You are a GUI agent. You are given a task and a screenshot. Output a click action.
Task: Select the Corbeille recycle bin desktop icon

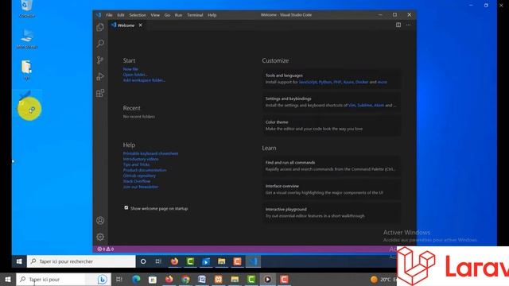[26, 9]
